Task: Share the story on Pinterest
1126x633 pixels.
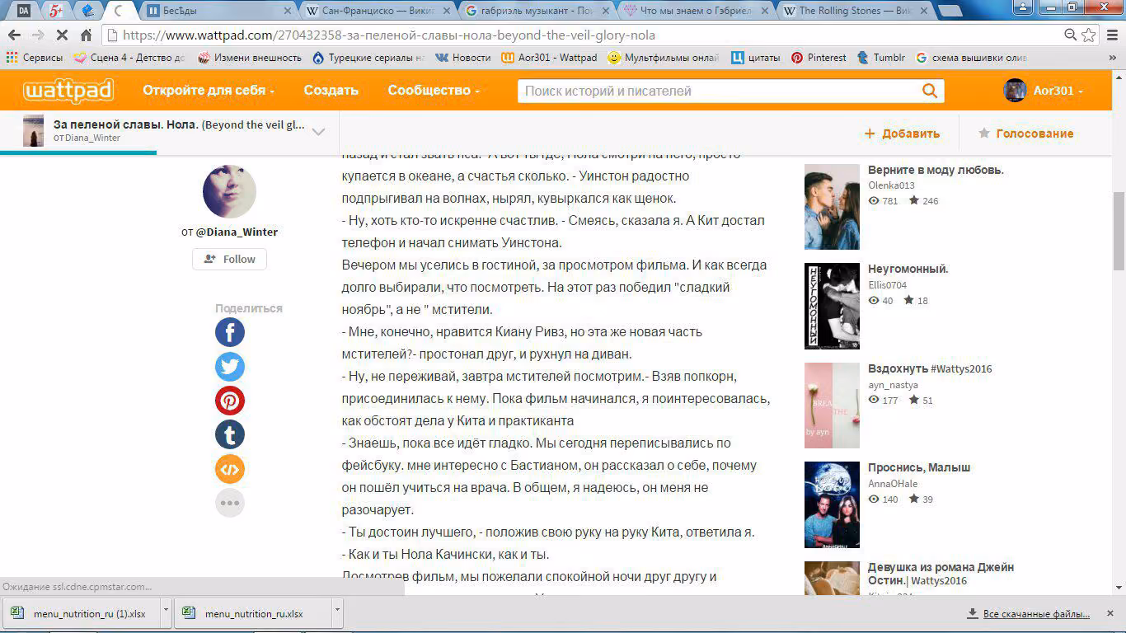Action: click(x=230, y=401)
